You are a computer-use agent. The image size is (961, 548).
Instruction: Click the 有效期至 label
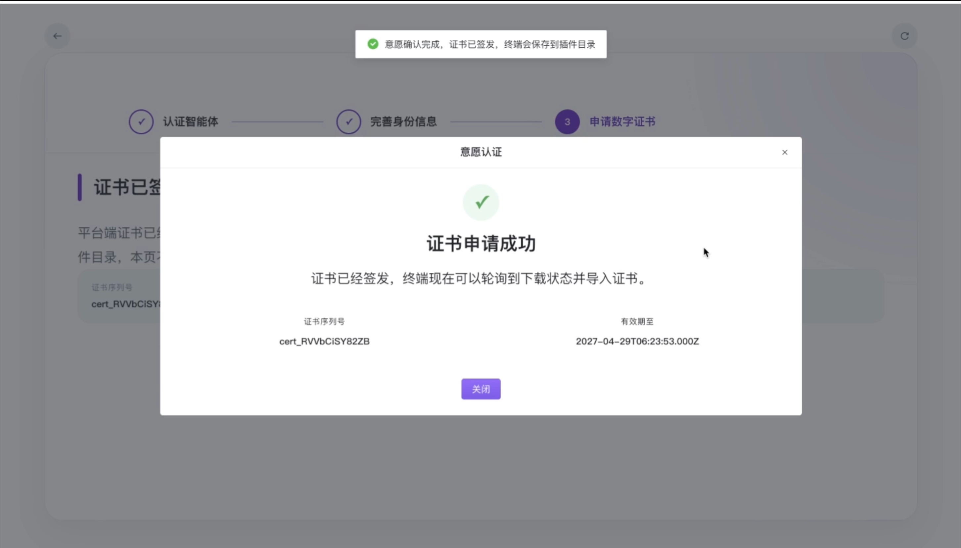pos(637,321)
